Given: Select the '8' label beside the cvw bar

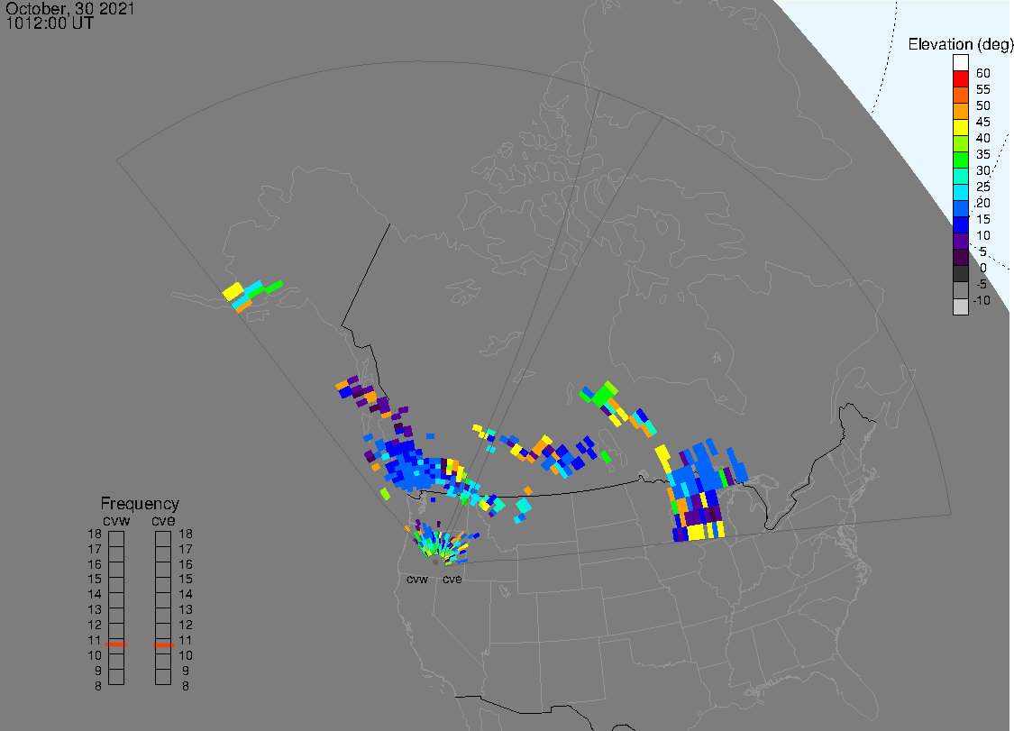Looking at the screenshot, I should click(x=97, y=686).
